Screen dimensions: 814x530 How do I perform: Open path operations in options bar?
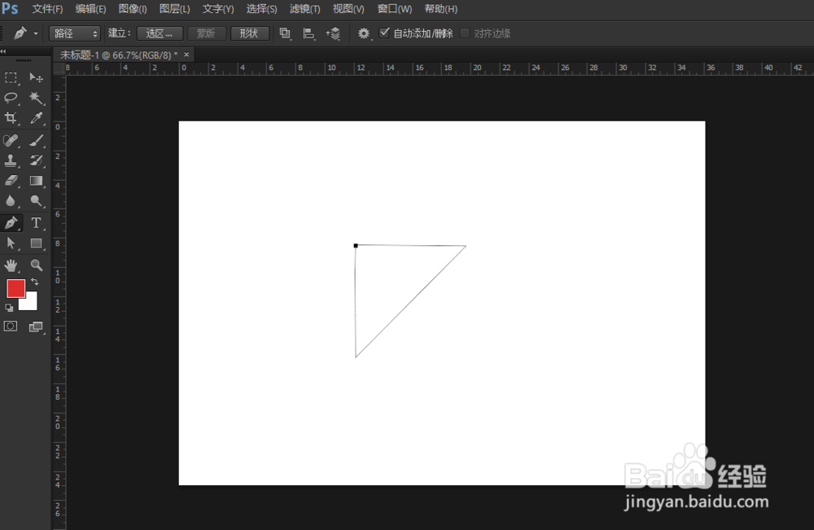(285, 33)
